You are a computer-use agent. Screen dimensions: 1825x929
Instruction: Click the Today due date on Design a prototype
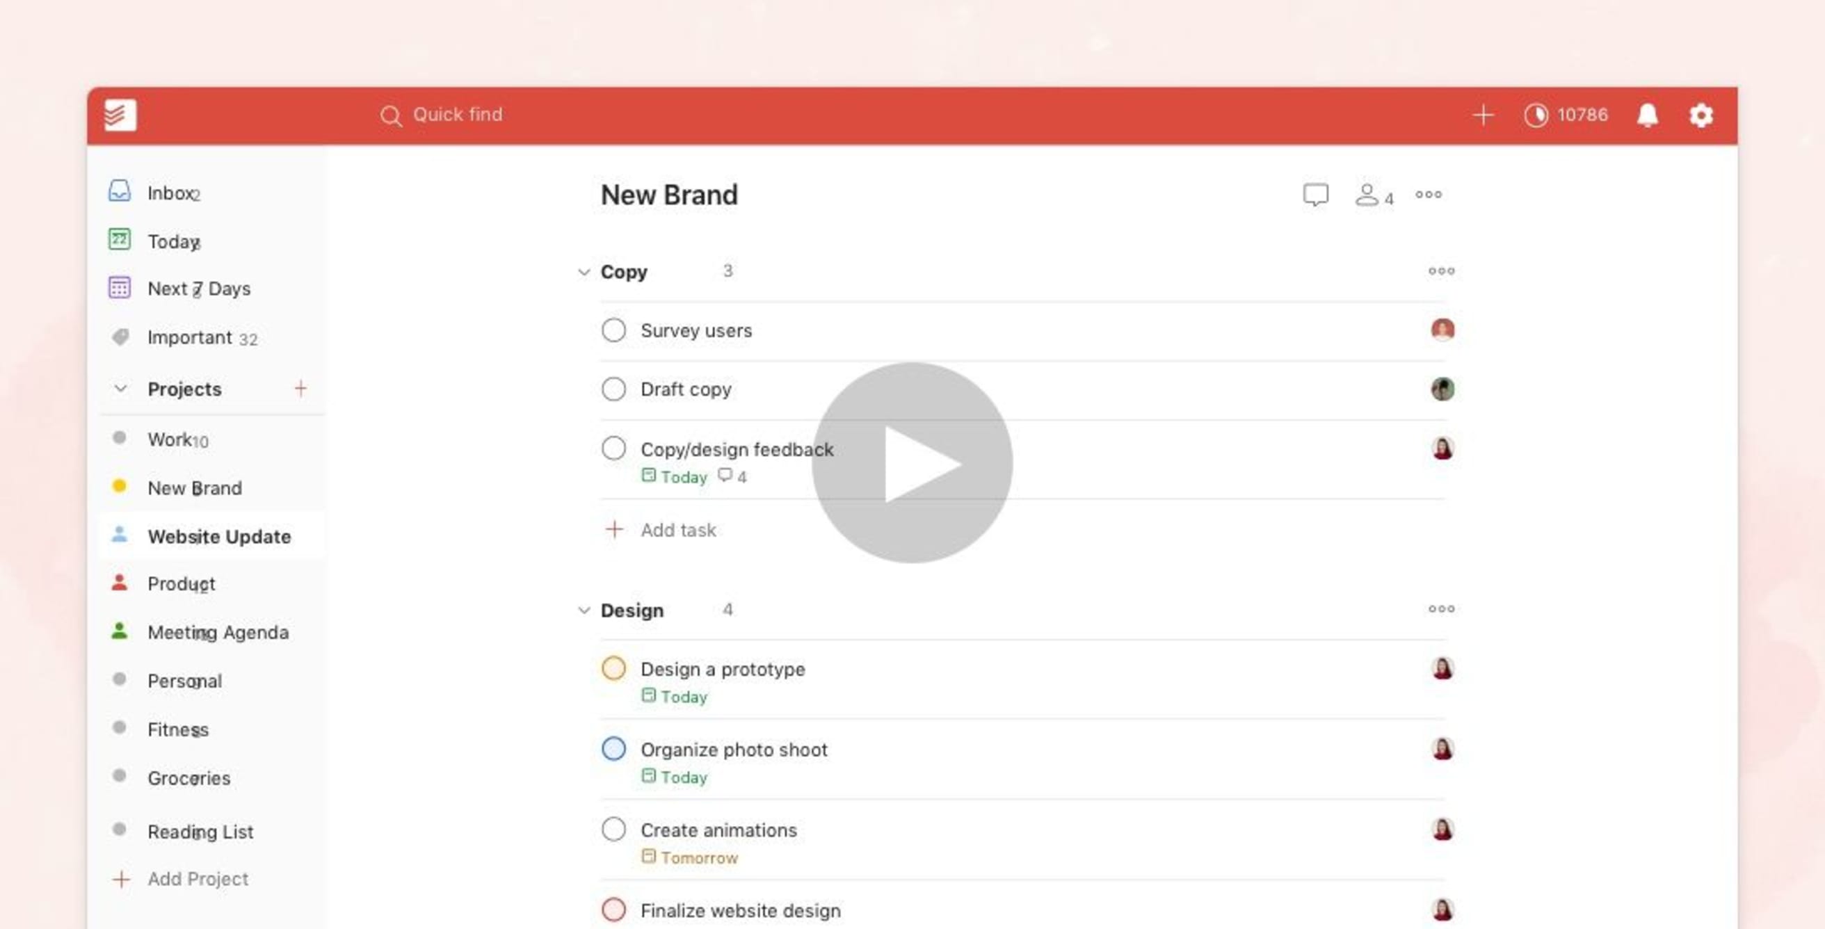pyautogui.click(x=675, y=697)
